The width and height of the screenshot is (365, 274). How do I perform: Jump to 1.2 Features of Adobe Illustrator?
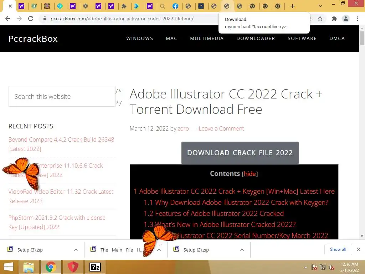coord(214,213)
